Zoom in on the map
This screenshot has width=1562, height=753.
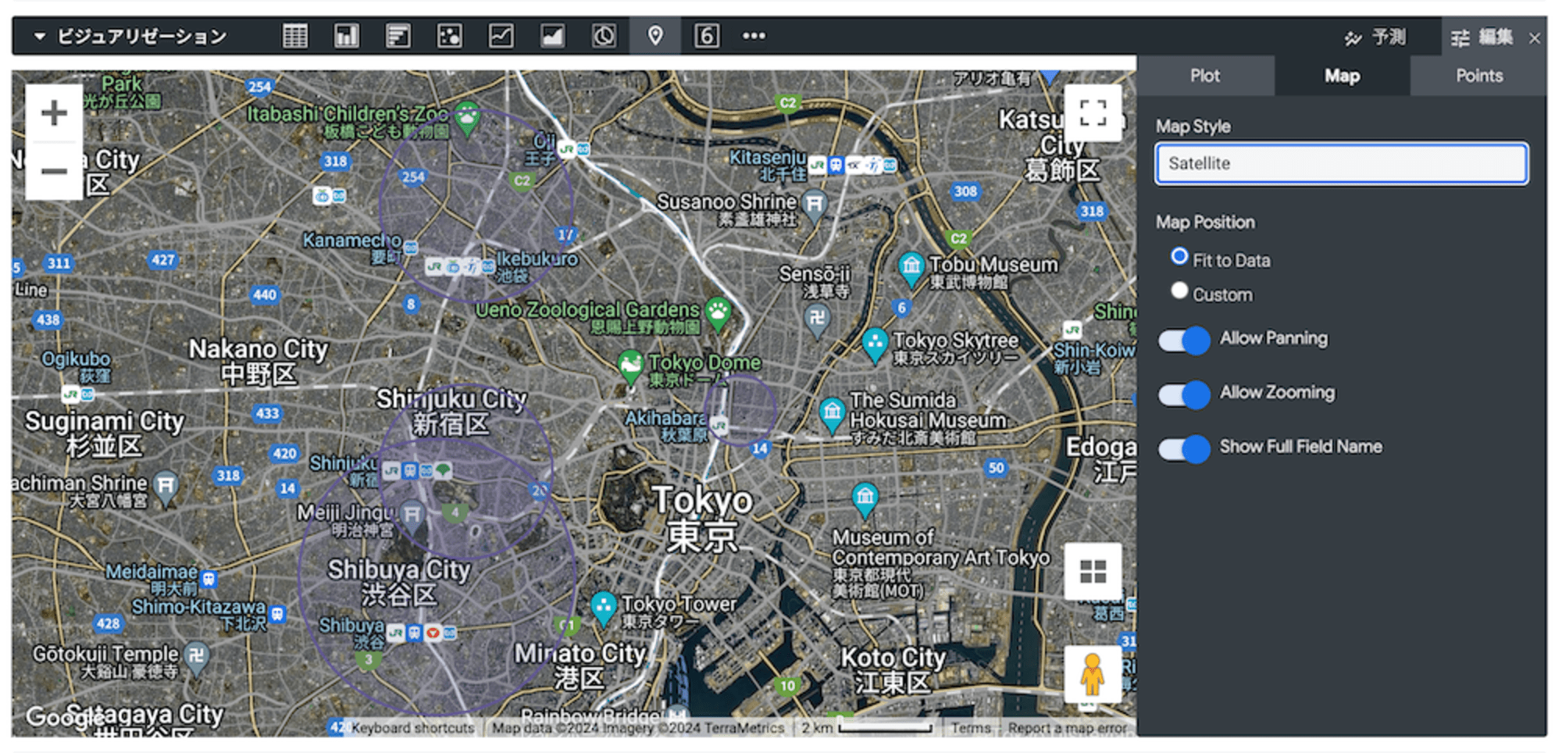(54, 113)
